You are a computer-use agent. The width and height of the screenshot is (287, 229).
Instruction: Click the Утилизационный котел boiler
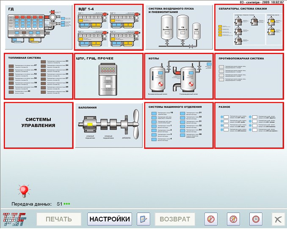tap(188, 79)
